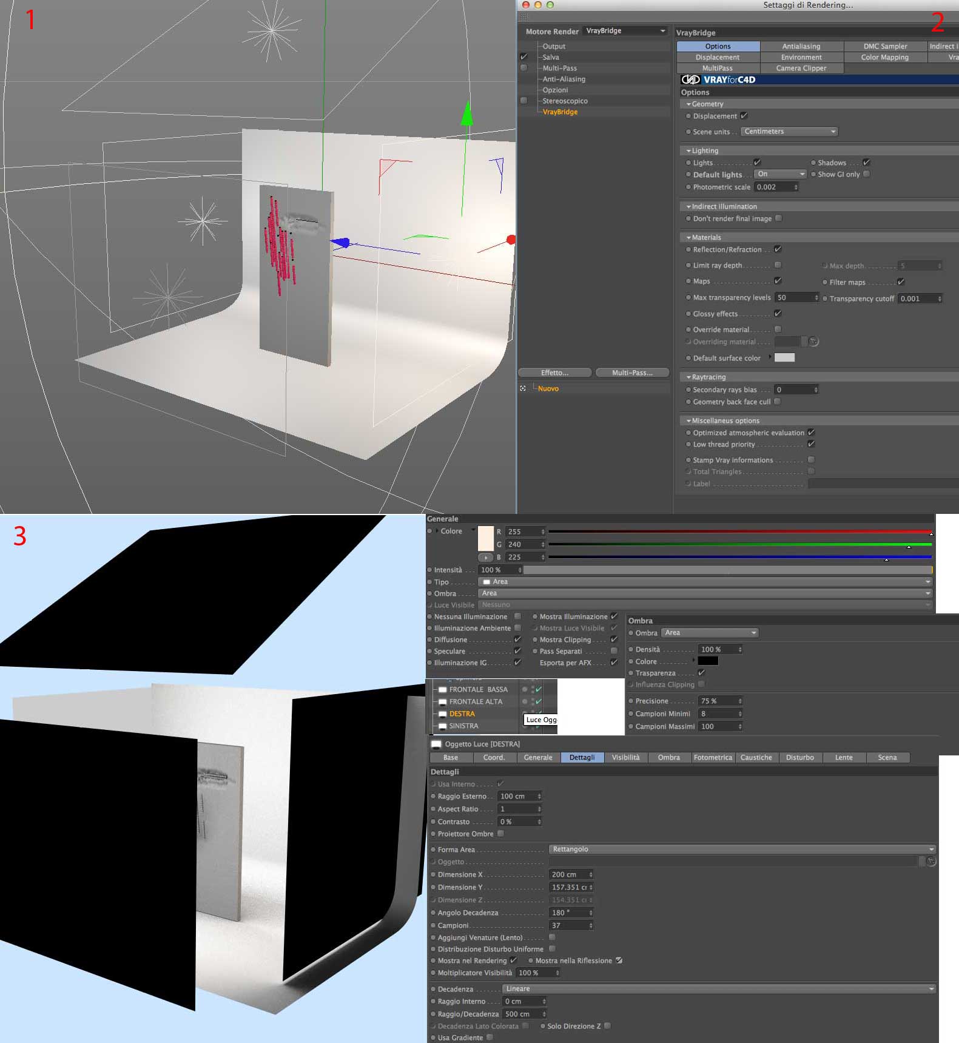
Task: Click the animation dot beside Intensità
Action: 429,570
